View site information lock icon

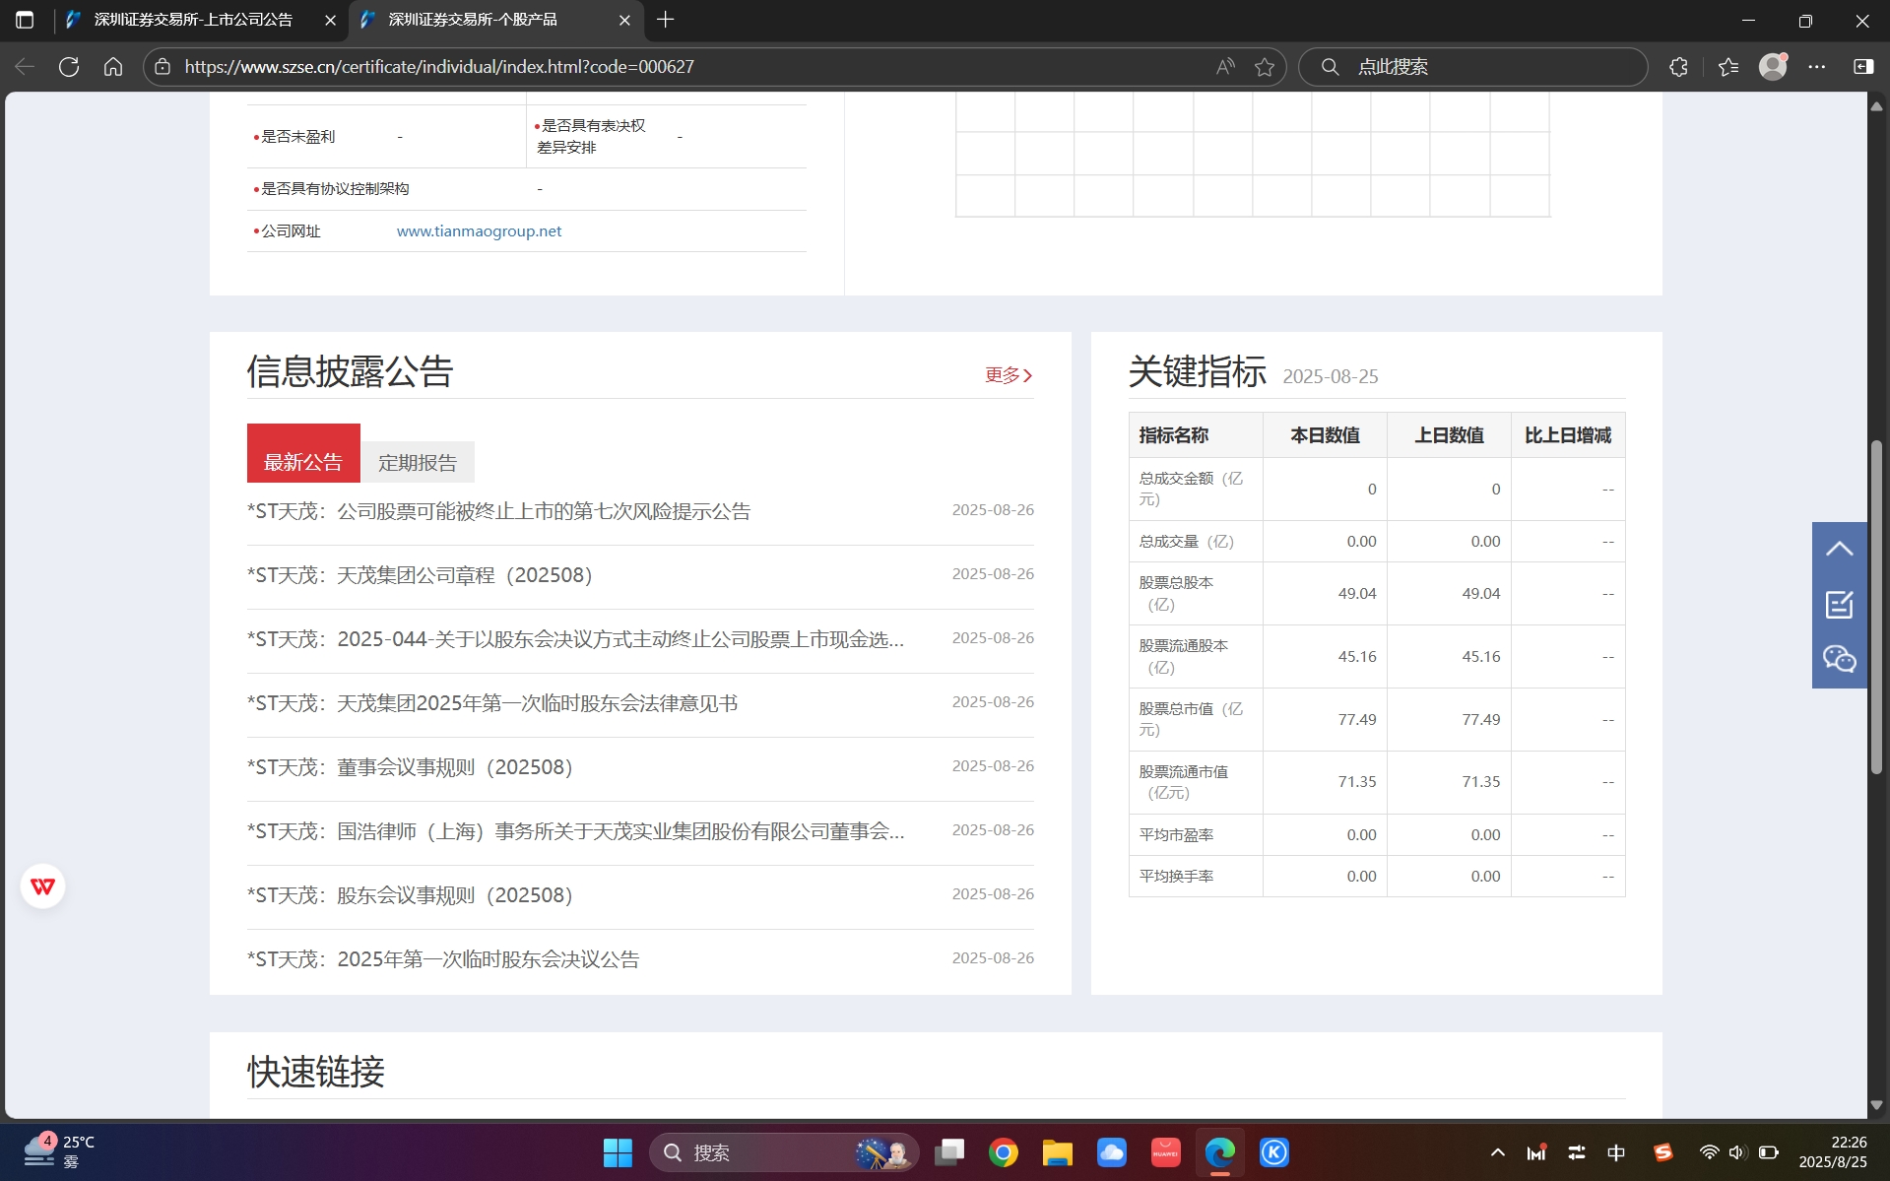click(163, 67)
